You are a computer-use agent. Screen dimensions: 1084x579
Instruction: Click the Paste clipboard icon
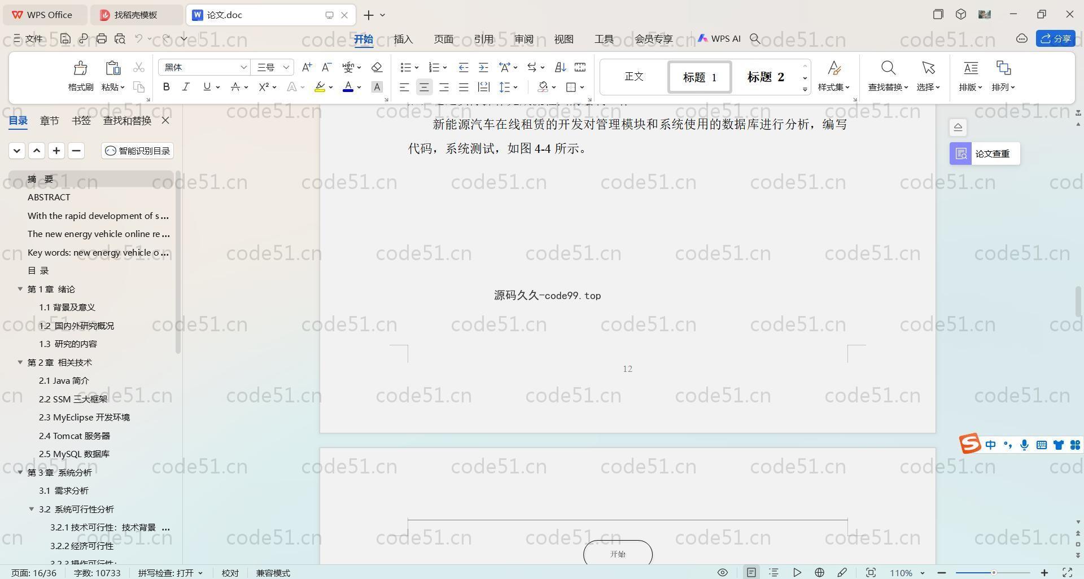(x=113, y=68)
